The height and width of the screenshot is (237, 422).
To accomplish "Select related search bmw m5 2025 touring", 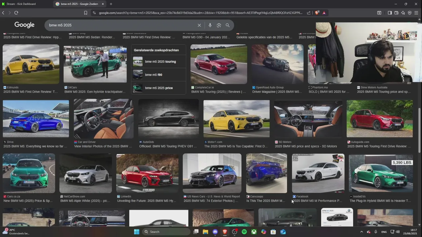I will [x=158, y=62].
